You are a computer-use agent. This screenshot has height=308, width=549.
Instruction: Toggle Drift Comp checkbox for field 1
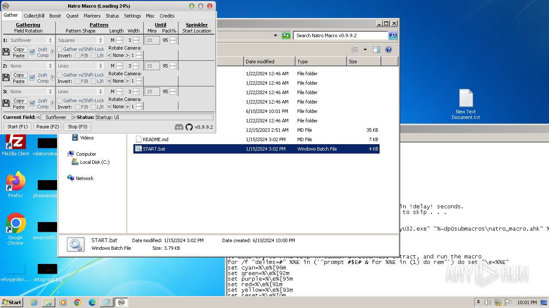32,52
